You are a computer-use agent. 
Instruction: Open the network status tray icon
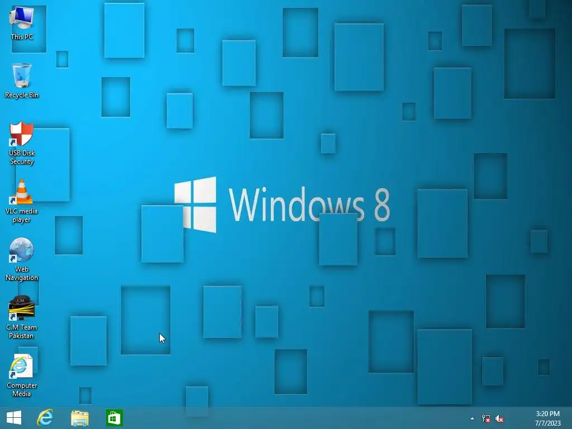point(485,418)
